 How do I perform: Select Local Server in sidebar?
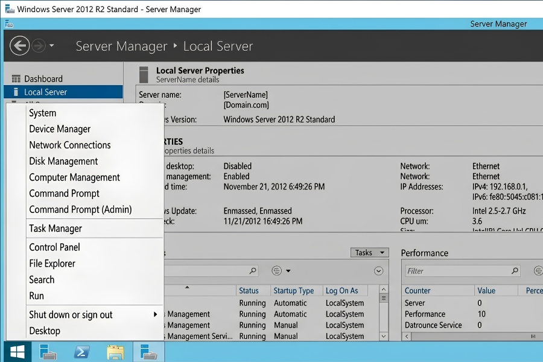point(63,92)
